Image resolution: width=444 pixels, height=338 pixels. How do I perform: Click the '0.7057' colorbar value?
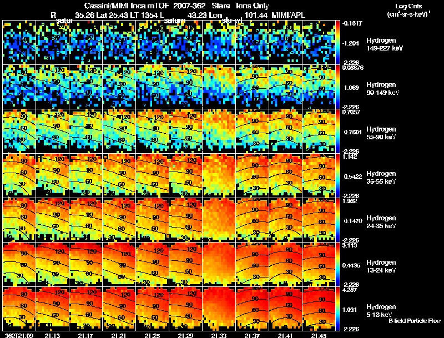351,112
